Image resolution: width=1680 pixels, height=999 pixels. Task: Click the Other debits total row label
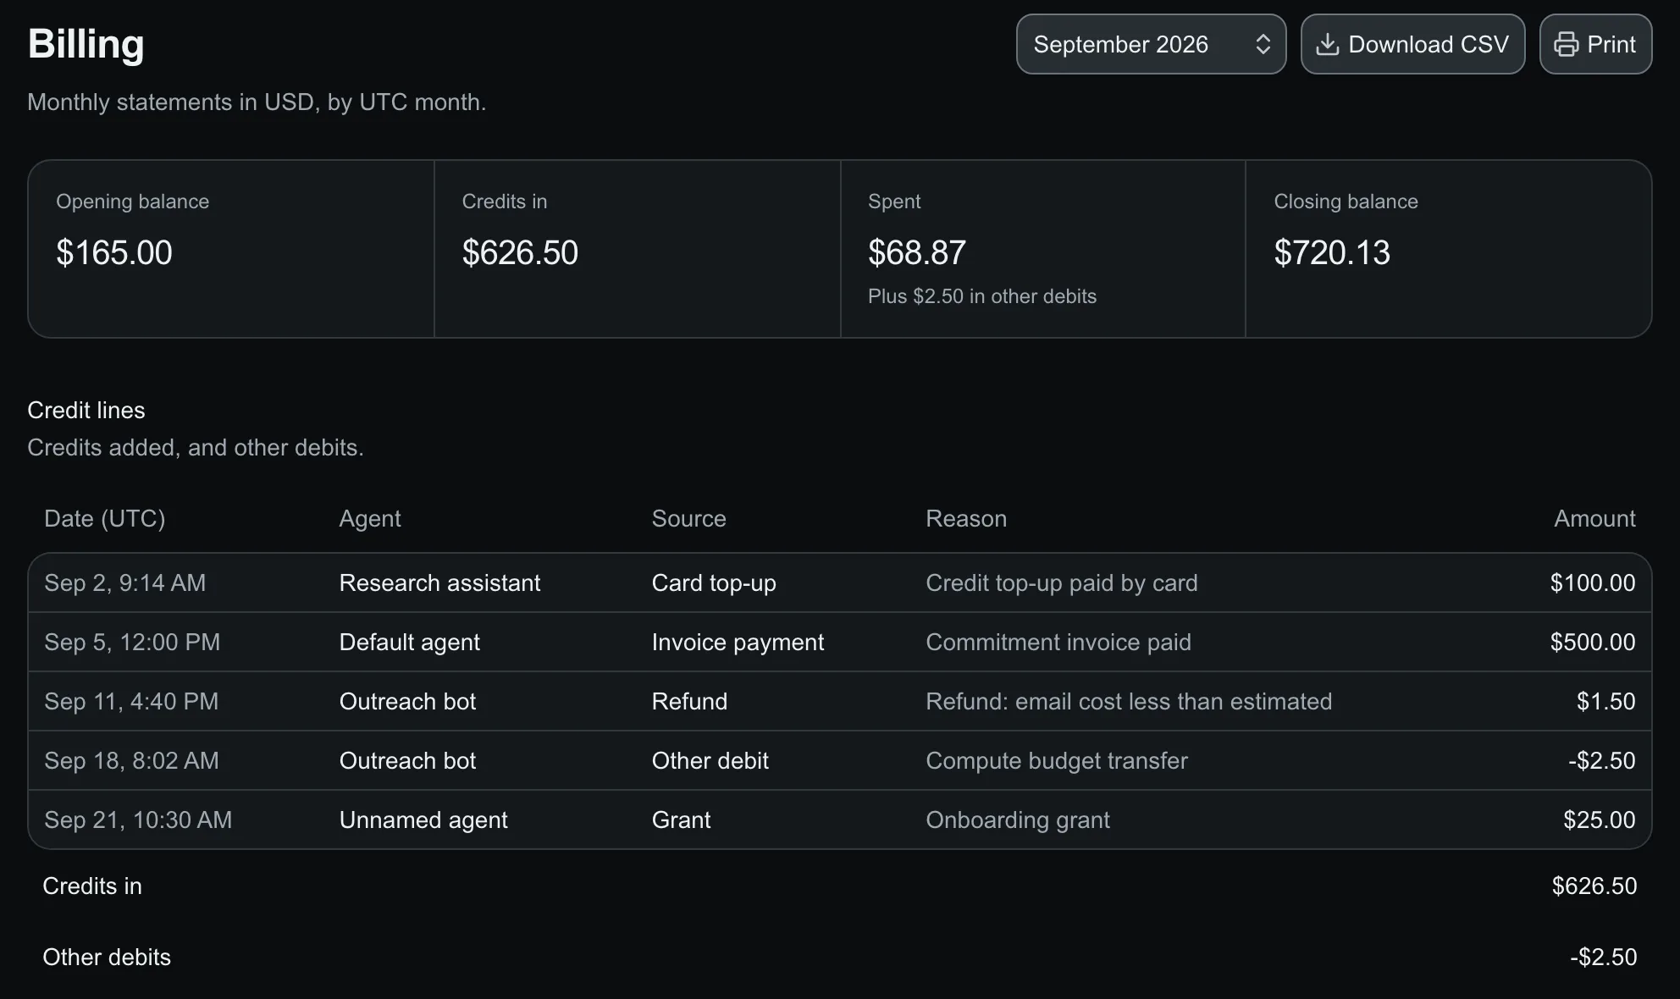click(107, 957)
